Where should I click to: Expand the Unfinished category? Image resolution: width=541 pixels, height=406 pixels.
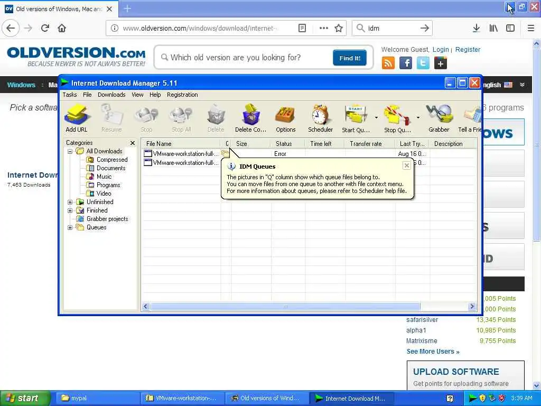pyautogui.click(x=70, y=202)
